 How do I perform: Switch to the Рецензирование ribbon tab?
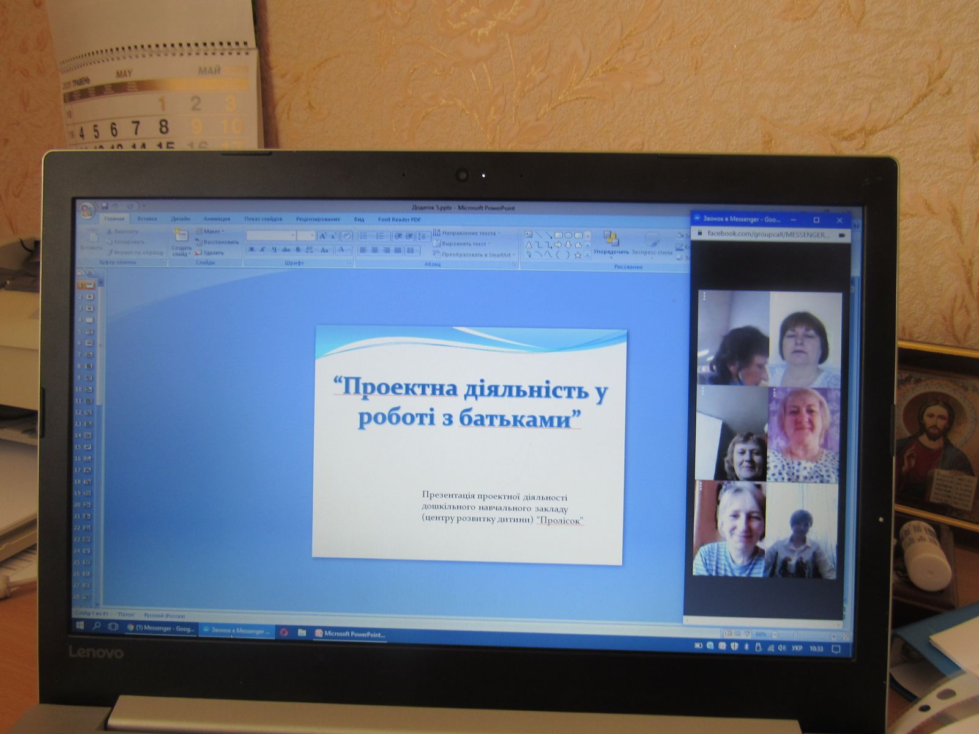tap(318, 219)
